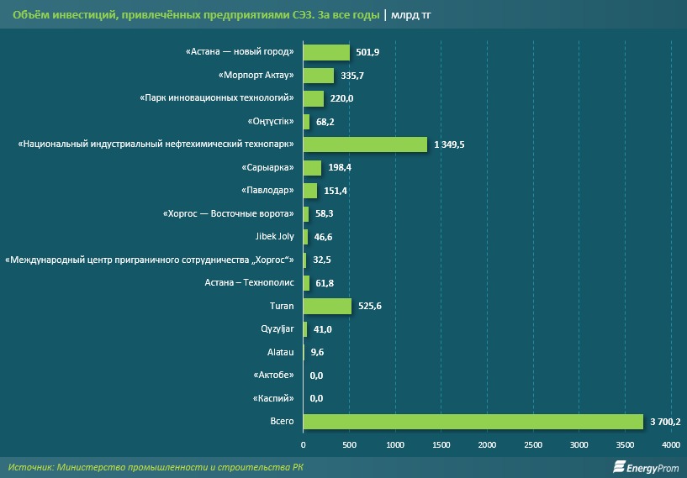Click the Alatau category label
Screen dimensions: 687x478
pyautogui.click(x=280, y=352)
